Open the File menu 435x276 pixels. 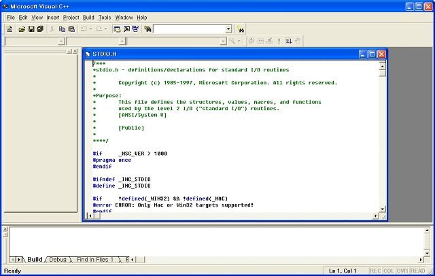coord(11,18)
